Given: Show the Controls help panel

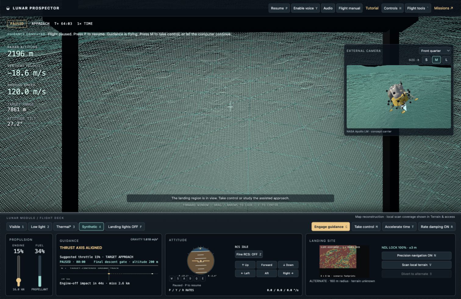Looking at the screenshot, I should click(x=392, y=8).
